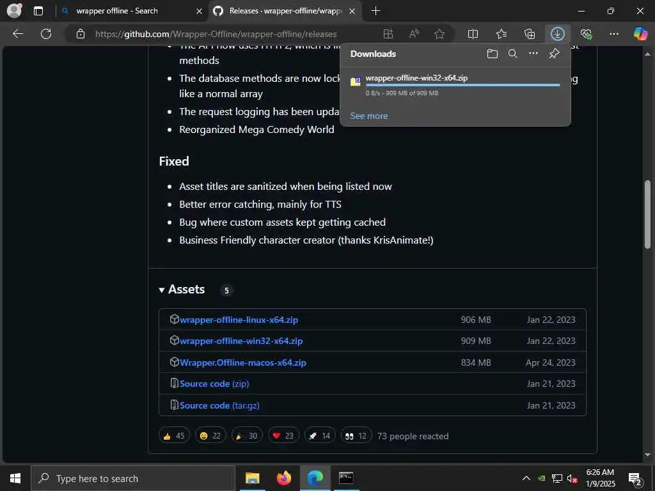The width and height of the screenshot is (655, 491).
Task: Launch Copilot from the toolbar
Action: [640, 34]
